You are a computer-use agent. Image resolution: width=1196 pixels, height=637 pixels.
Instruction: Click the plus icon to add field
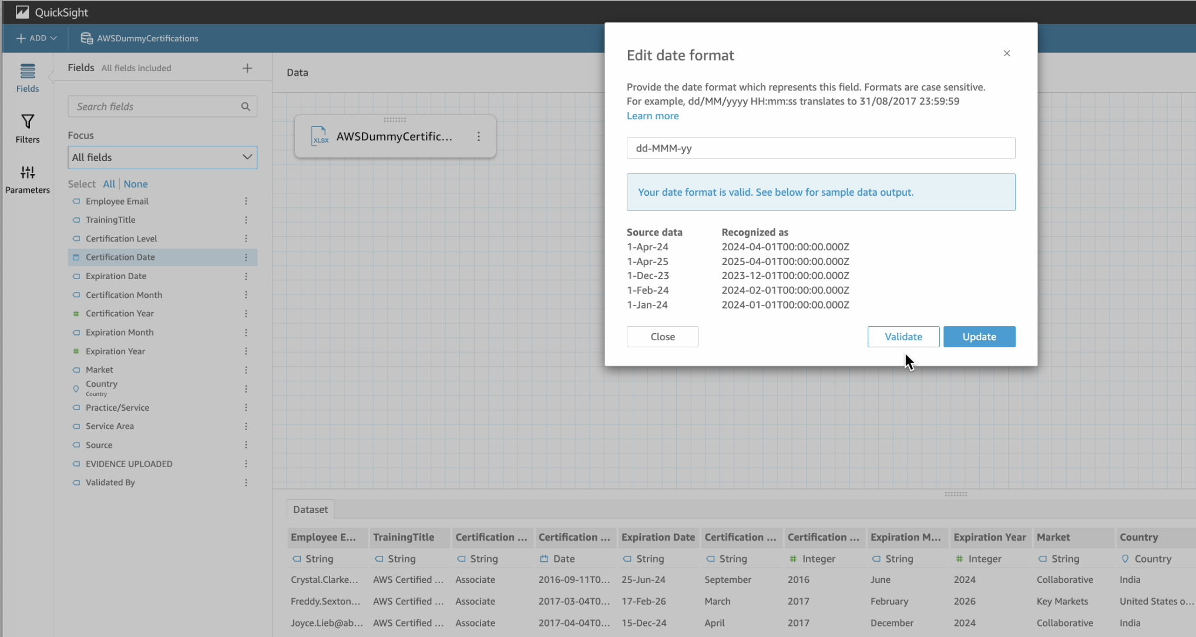(x=247, y=68)
